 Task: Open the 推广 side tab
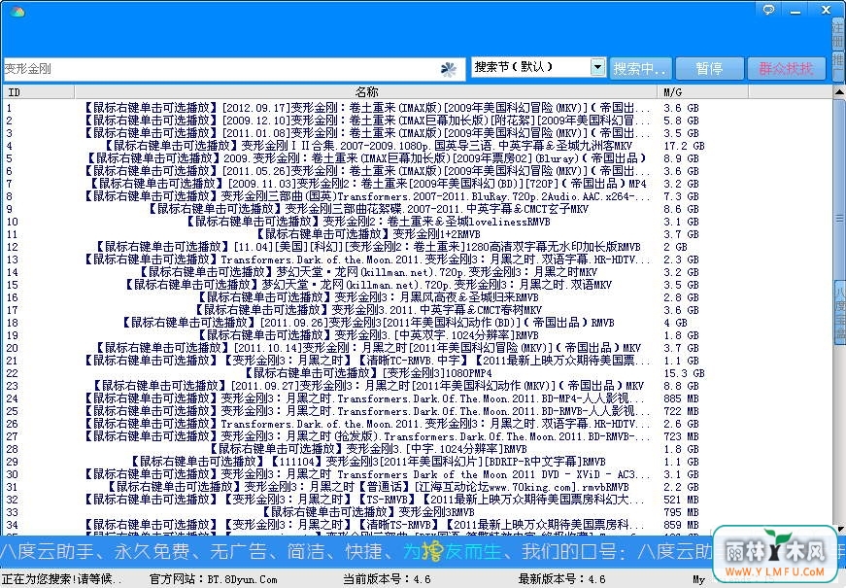839,65
